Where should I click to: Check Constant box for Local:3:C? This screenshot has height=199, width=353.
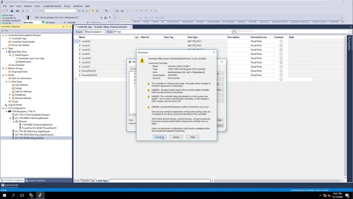tap(281, 41)
